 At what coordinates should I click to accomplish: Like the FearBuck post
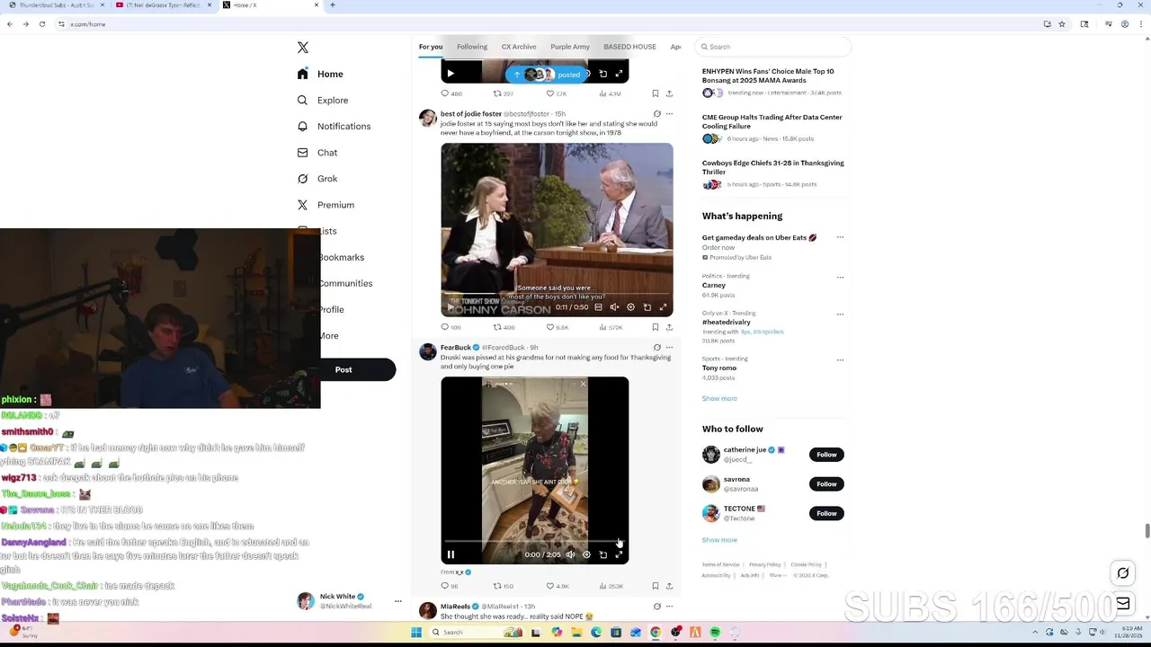pos(558,586)
